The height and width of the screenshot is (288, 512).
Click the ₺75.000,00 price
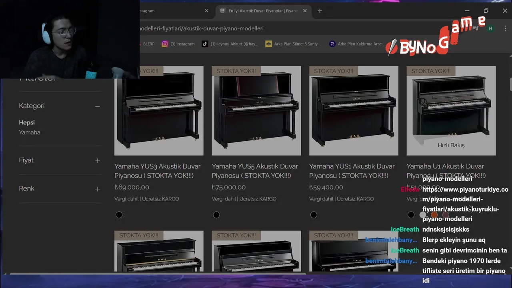click(229, 187)
